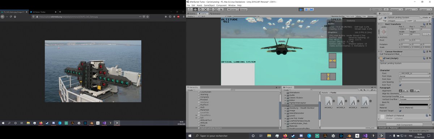Open the Layer dropdown in Inspector
The image size is (434, 139).
pyautogui.click(x=422, y=21)
